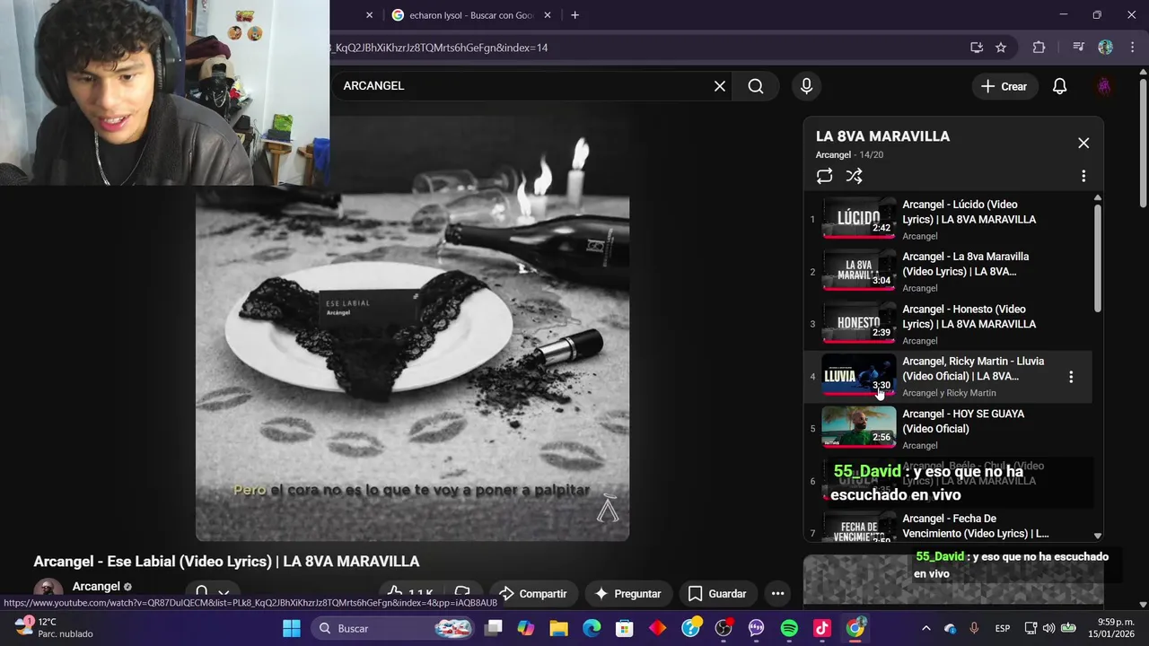
Task: Clear the ARCANGEL search text with the X
Action: click(x=719, y=86)
